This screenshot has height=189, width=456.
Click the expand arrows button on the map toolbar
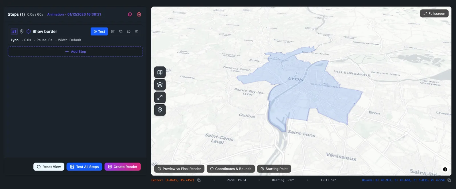[x=160, y=97]
